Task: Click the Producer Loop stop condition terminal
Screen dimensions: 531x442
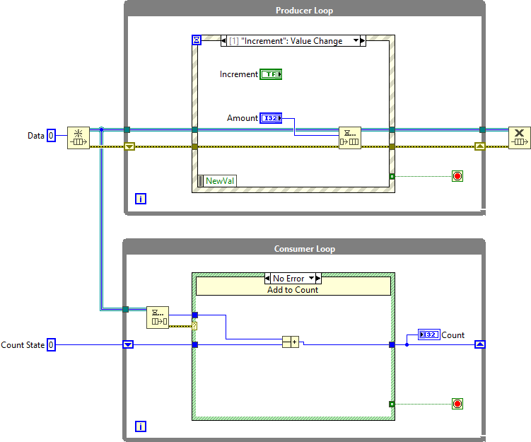Action: pyautogui.click(x=457, y=176)
